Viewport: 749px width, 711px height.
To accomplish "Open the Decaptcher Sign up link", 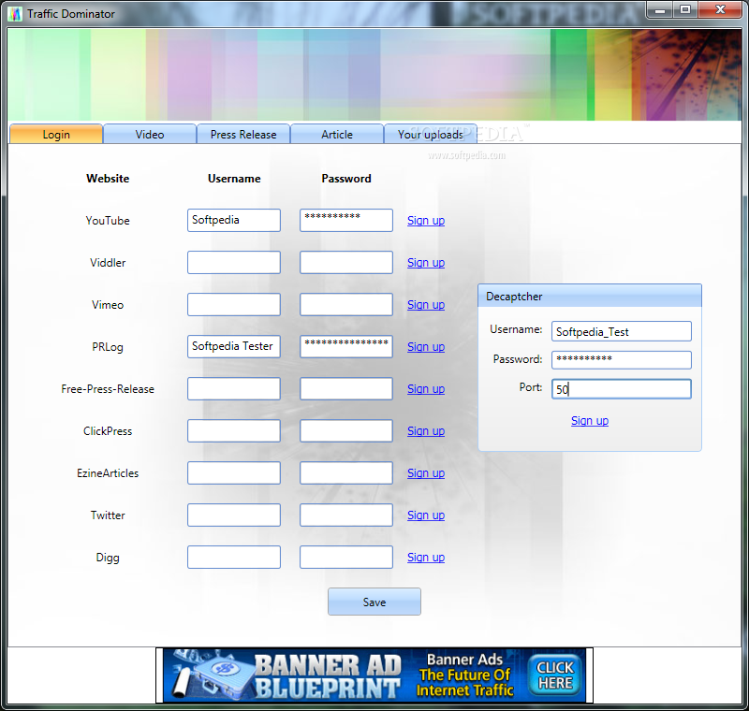I will [x=590, y=421].
